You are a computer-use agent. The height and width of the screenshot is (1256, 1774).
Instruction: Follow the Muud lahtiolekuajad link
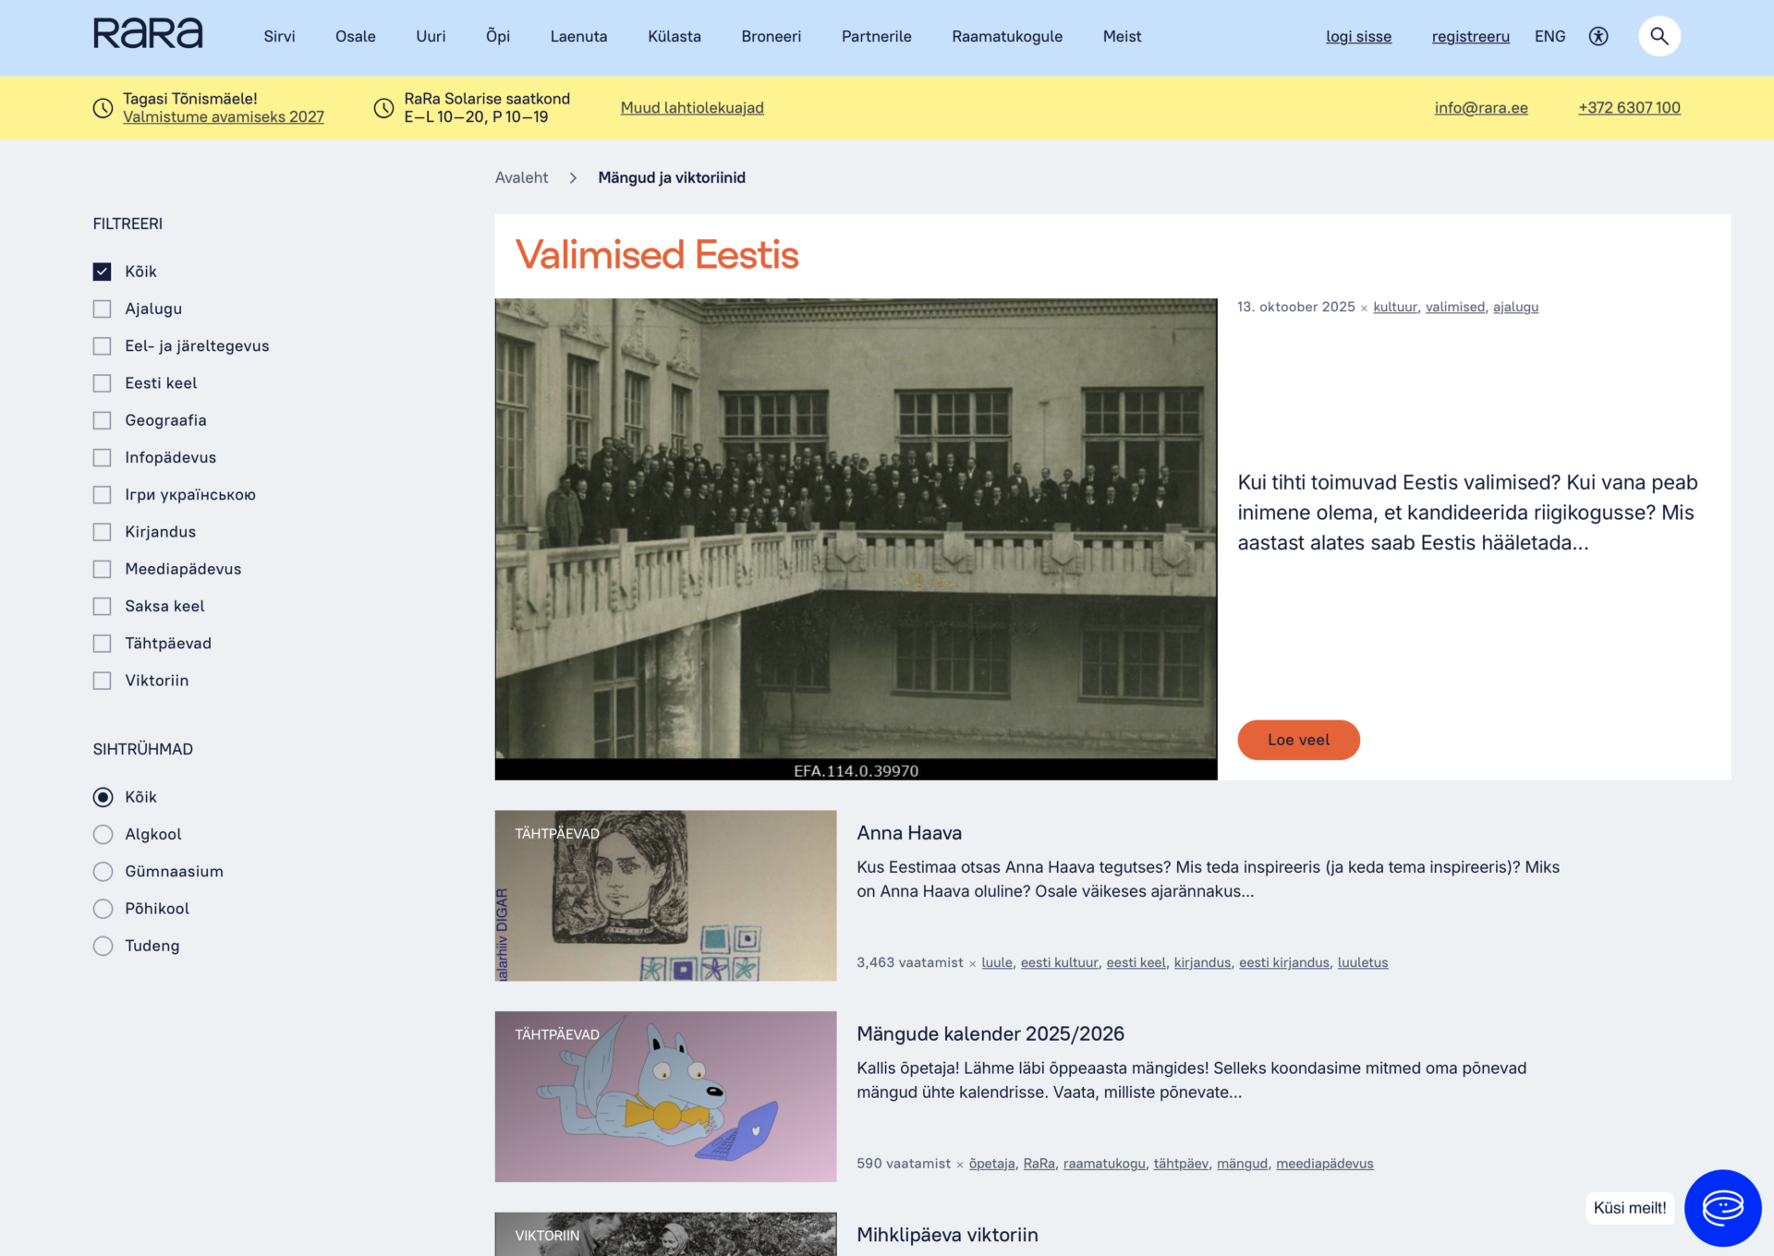click(x=692, y=108)
